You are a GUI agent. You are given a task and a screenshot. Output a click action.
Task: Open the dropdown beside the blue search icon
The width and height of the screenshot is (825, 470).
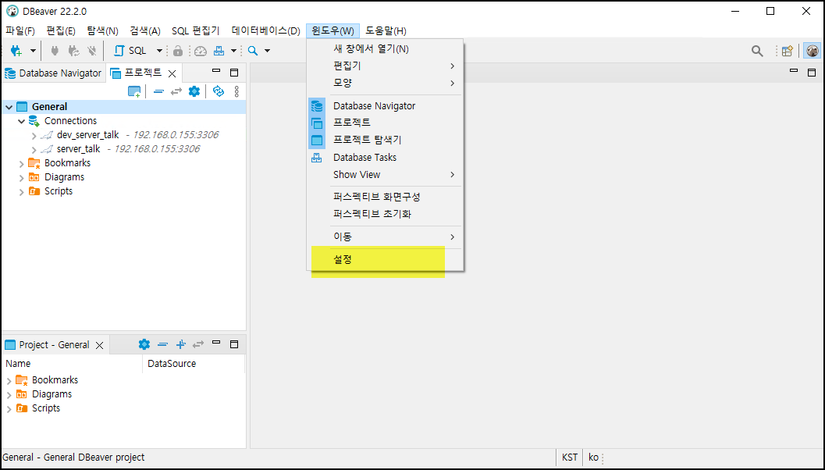(267, 51)
